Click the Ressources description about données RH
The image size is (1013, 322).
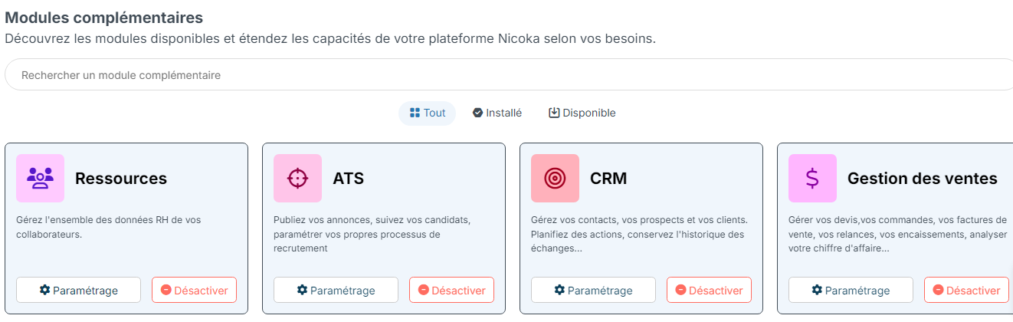[108, 227]
